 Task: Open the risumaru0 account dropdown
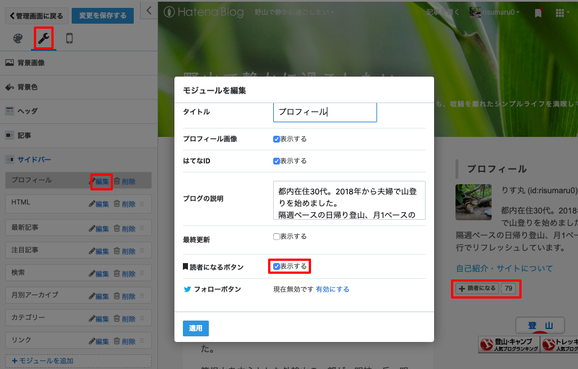pos(494,12)
